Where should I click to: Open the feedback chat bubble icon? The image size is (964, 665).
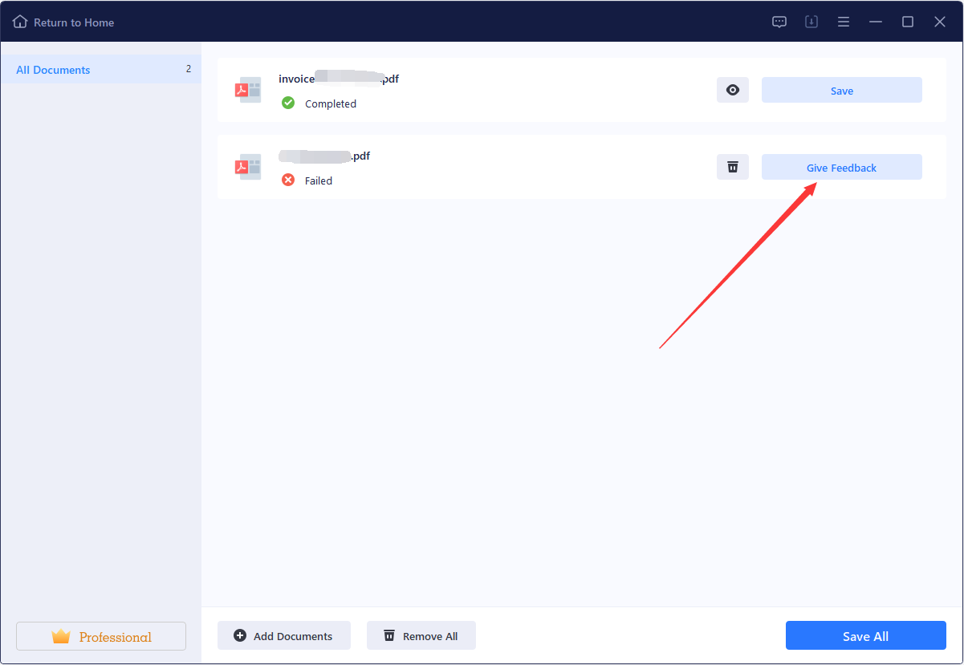click(x=779, y=22)
